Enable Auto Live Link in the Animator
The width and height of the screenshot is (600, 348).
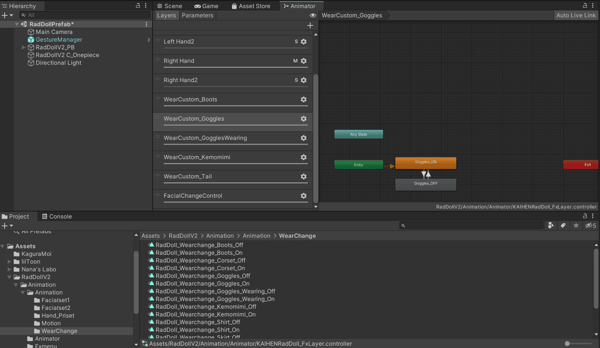tap(575, 15)
